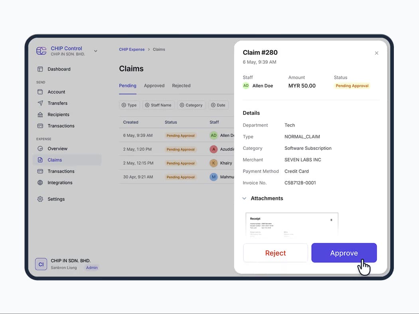Click the AD avatar in claim panel
This screenshot has height=314, width=419.
pyautogui.click(x=246, y=86)
